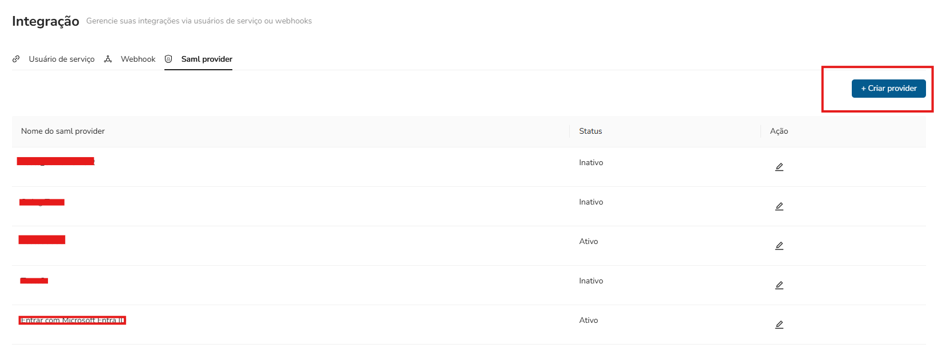Open the Entrar com Microsoft Entra ID entry
This screenshot has height=356, width=934.
72,320
